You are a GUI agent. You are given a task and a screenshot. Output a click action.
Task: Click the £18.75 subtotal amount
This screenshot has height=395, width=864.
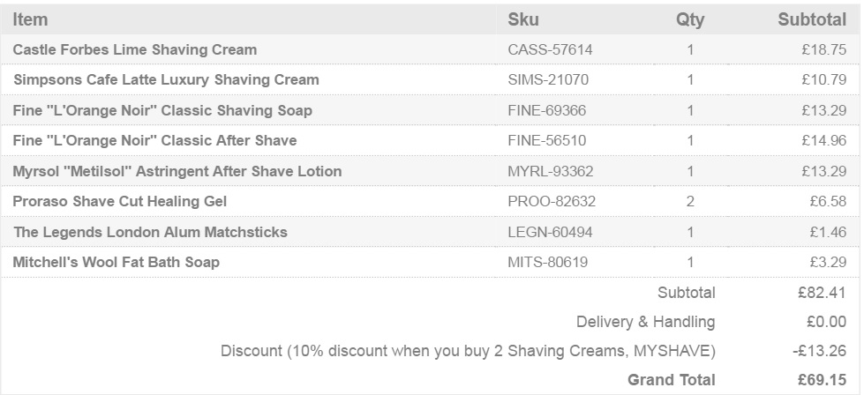[823, 50]
